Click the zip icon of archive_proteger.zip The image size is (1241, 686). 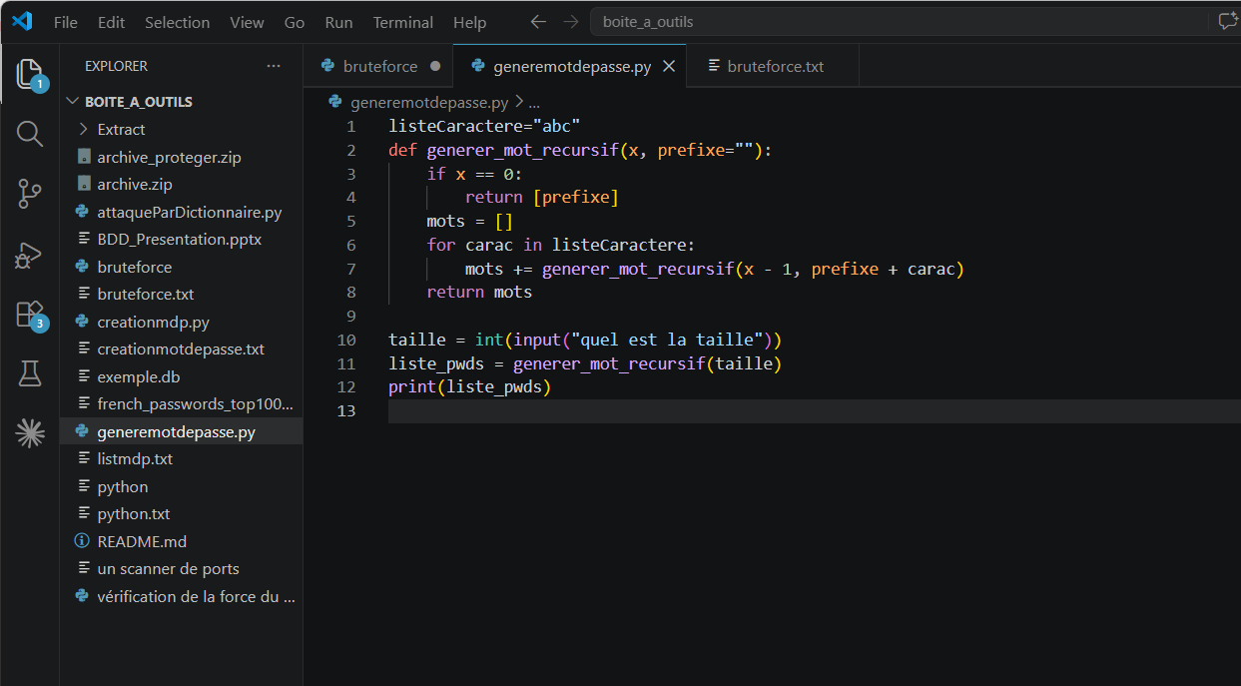point(82,157)
